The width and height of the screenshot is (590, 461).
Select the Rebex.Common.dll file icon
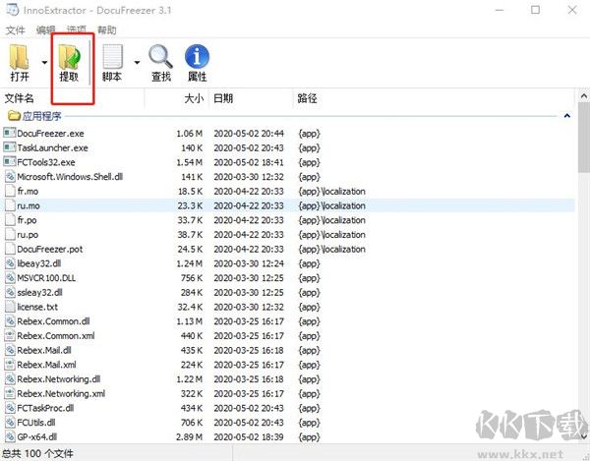pyautogui.click(x=10, y=321)
